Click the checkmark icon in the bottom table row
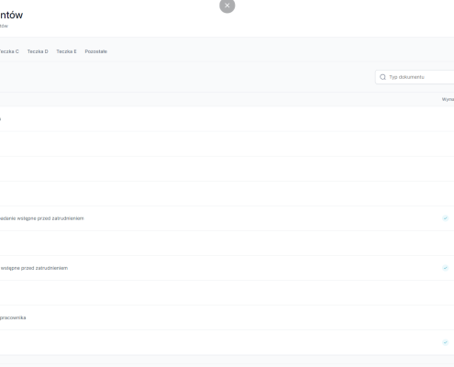The height and width of the screenshot is (367, 454). (x=446, y=342)
